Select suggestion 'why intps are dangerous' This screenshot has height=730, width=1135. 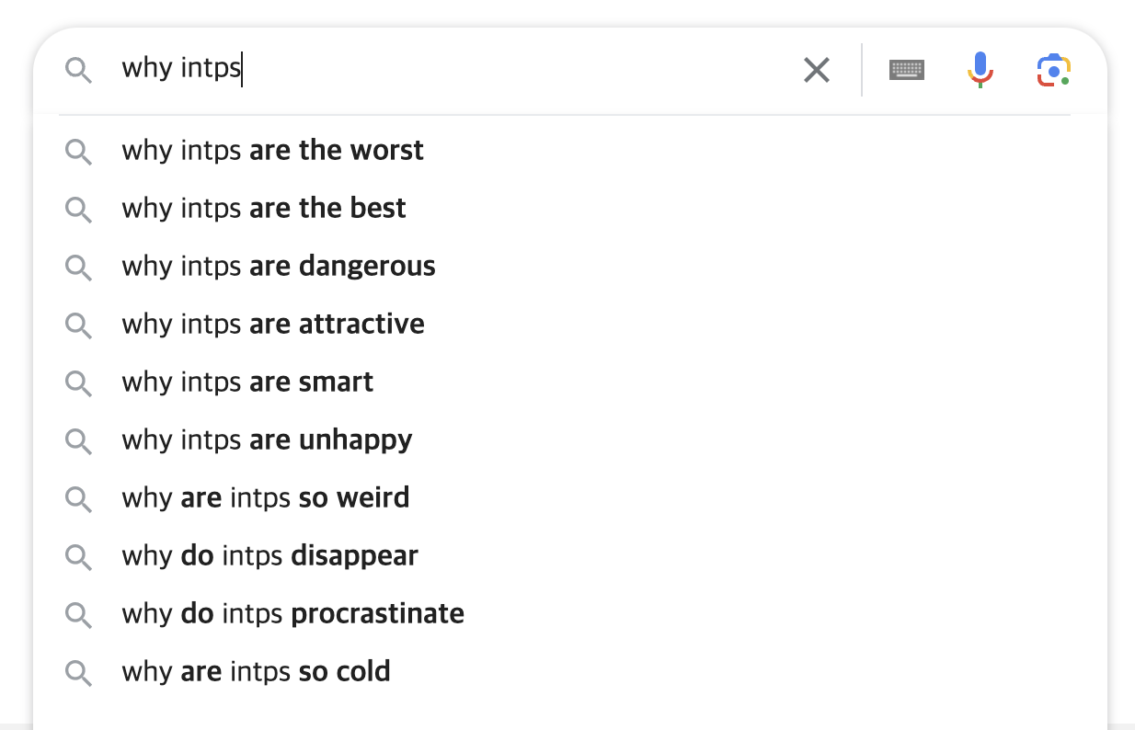pyautogui.click(x=279, y=268)
